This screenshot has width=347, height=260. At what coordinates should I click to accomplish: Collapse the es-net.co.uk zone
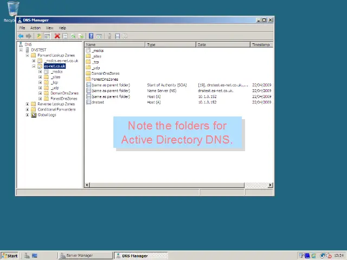tap(34, 66)
